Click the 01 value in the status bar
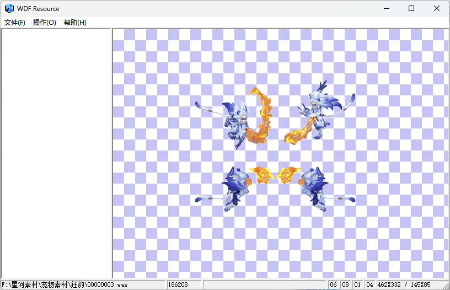 tap(358, 284)
